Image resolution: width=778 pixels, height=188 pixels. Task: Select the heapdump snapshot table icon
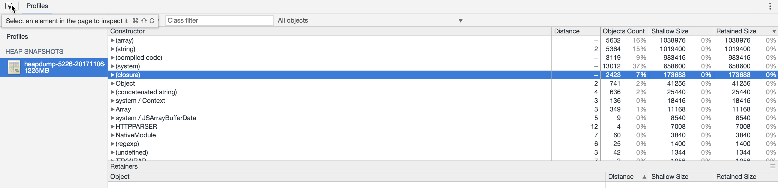[14, 67]
